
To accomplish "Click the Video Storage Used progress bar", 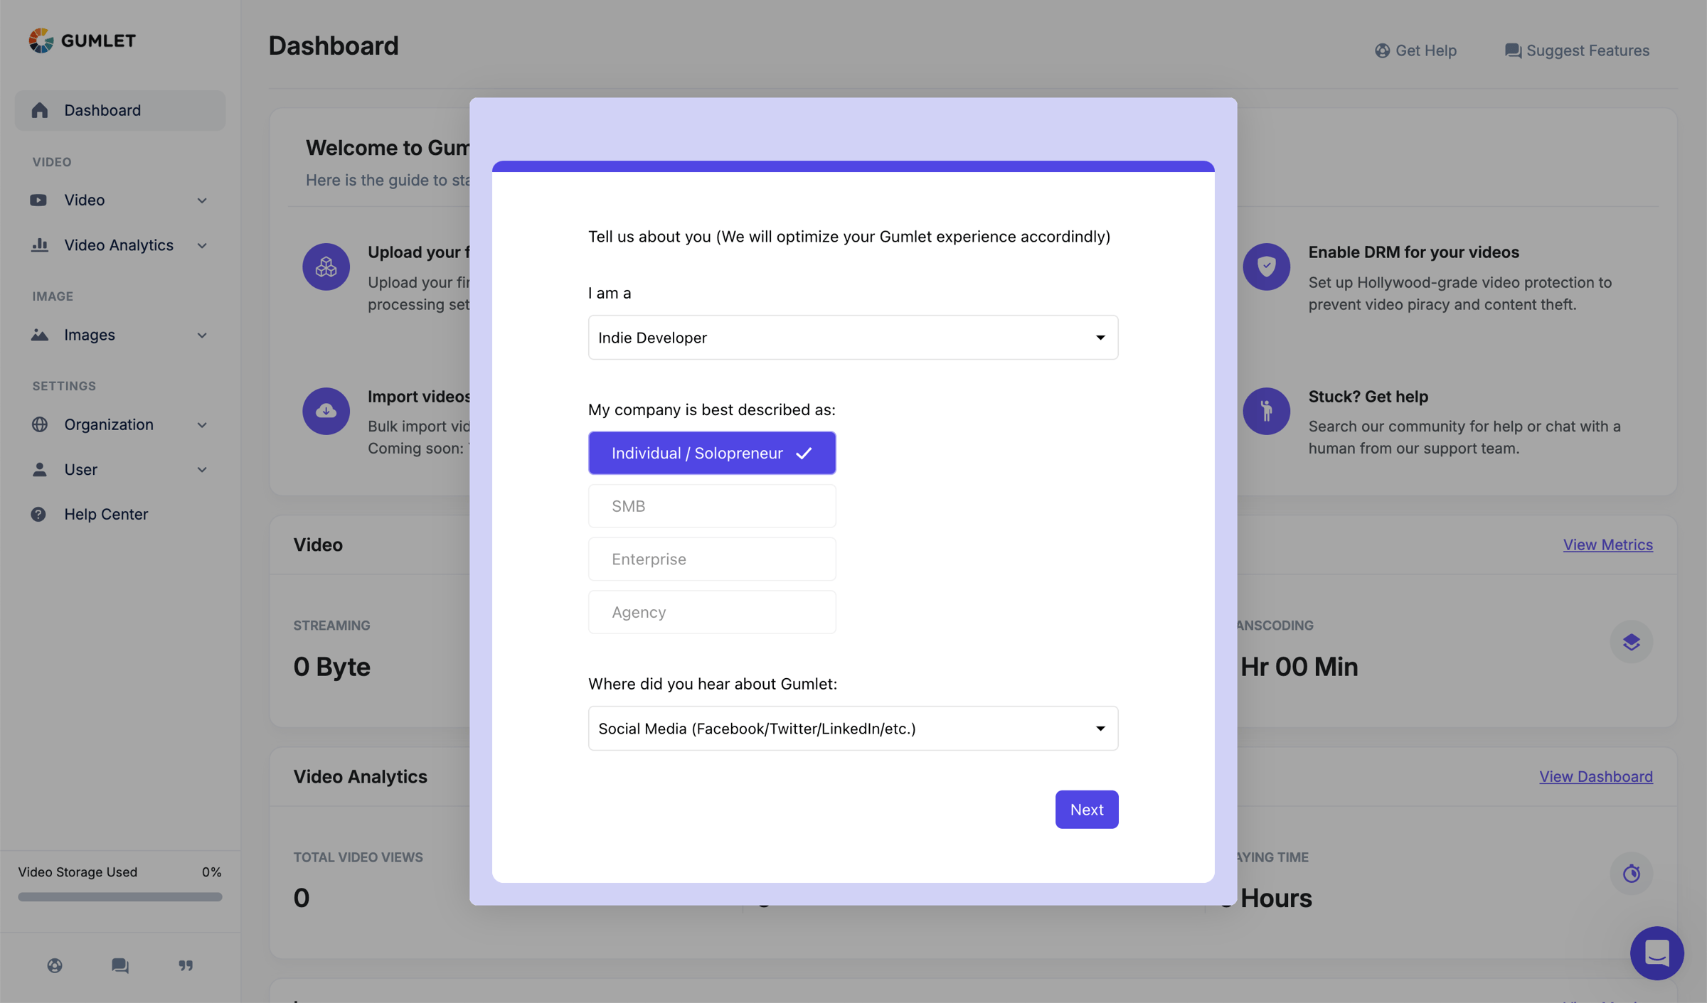I will click(120, 897).
